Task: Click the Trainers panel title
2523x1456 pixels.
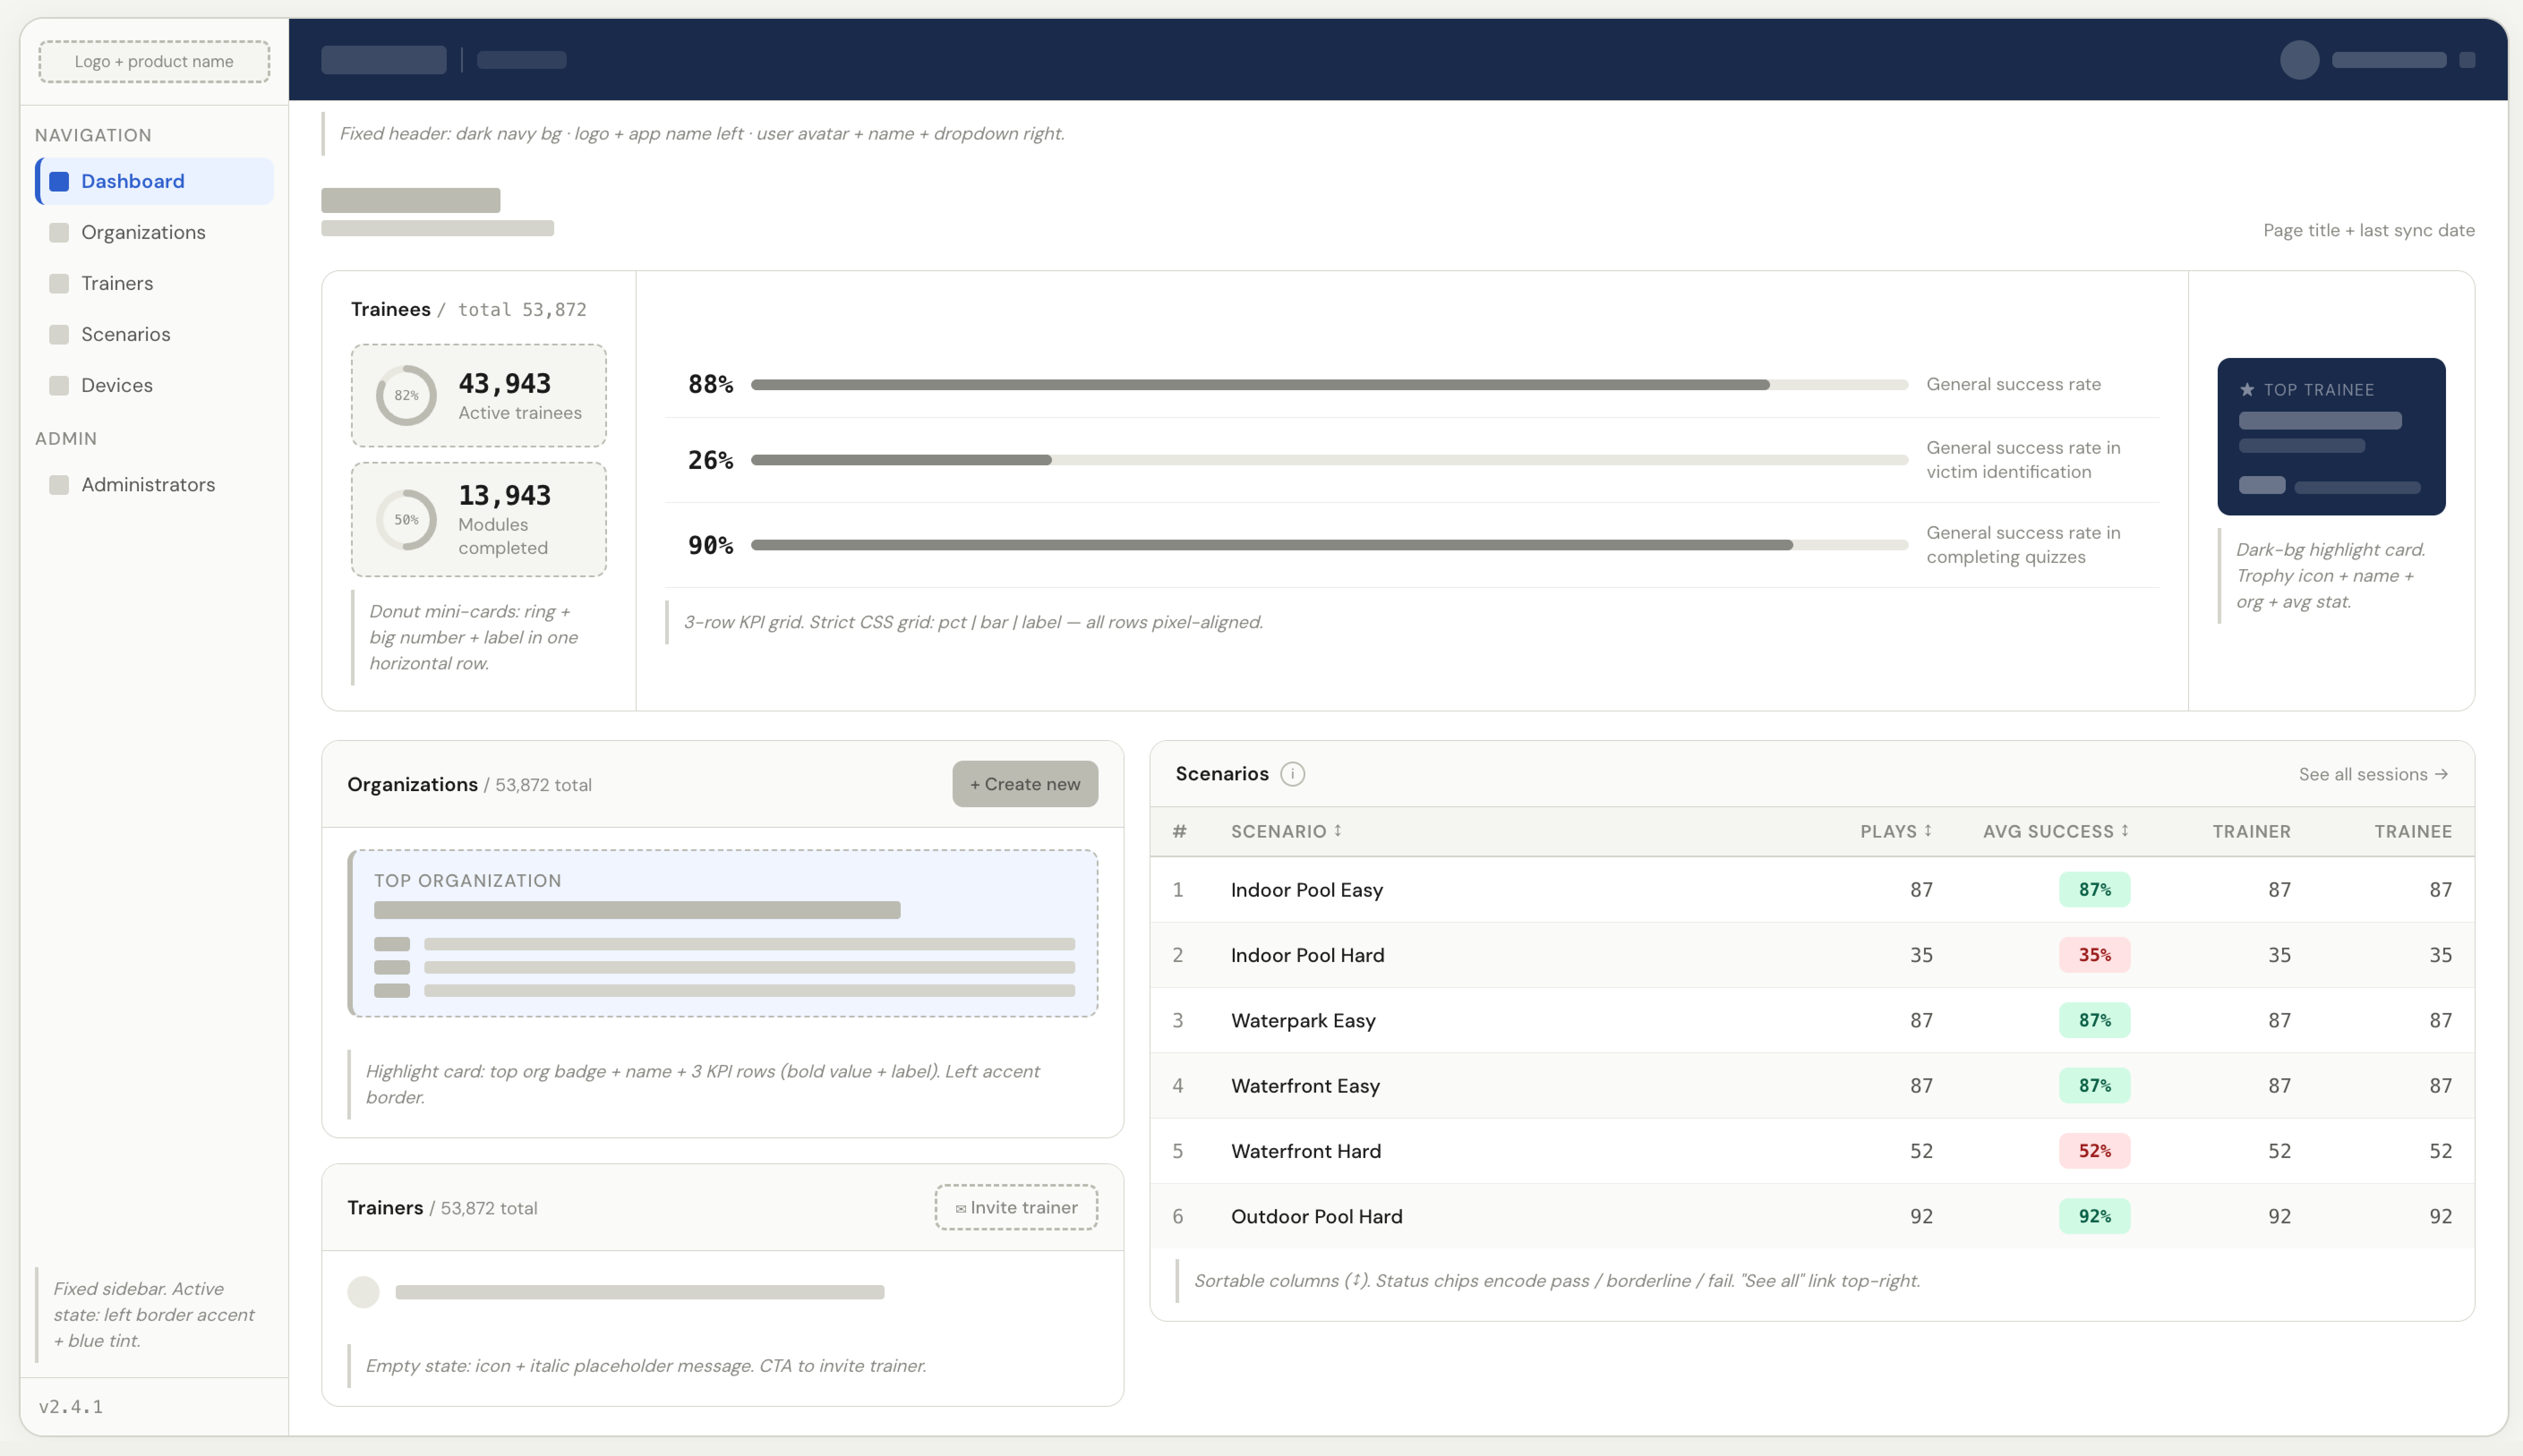Action: (x=385, y=1207)
